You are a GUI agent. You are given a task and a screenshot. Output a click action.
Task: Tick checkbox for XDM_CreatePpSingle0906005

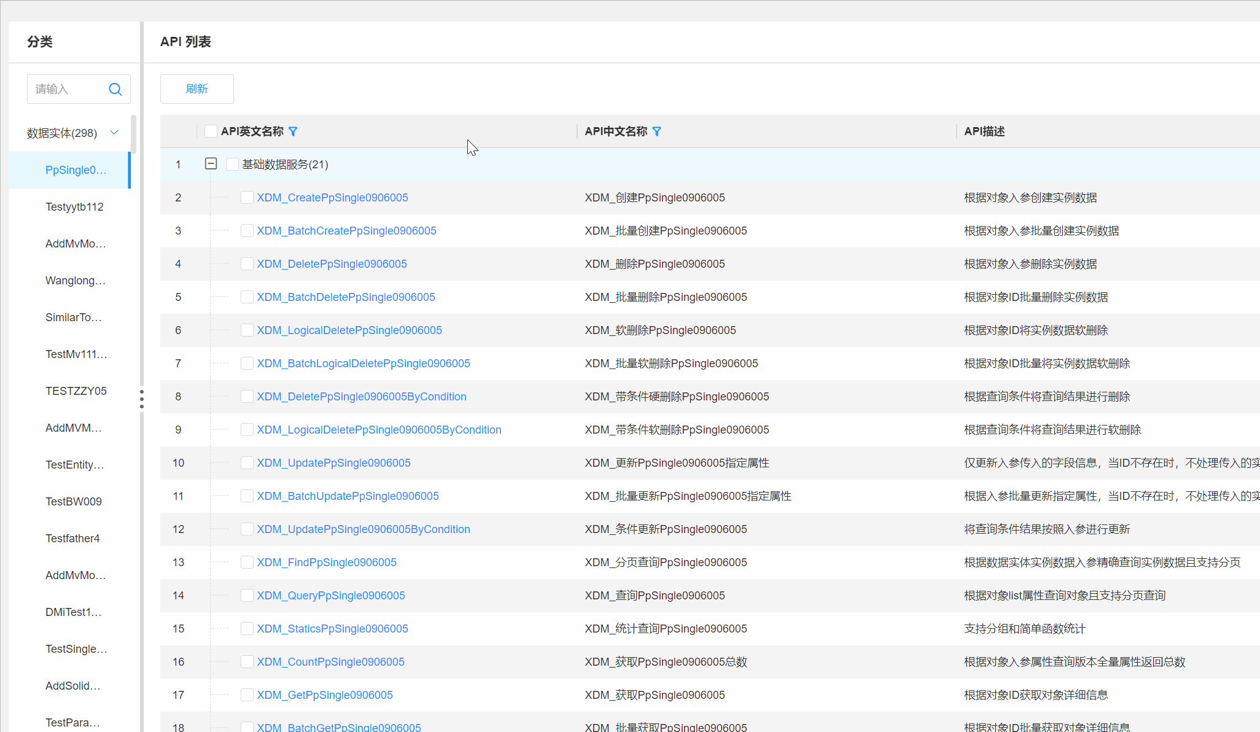(247, 197)
